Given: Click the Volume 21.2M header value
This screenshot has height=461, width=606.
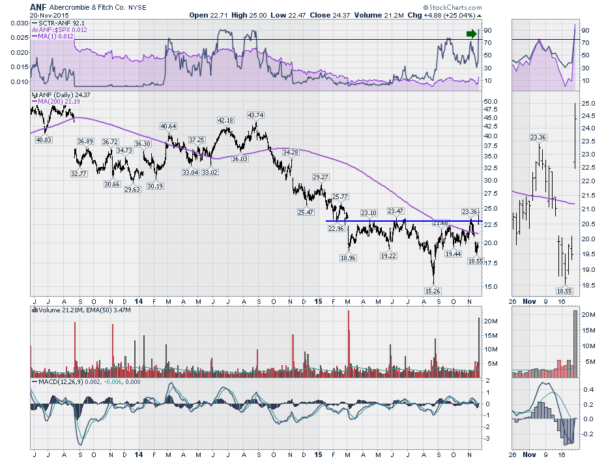Looking at the screenshot, I should [379, 15].
